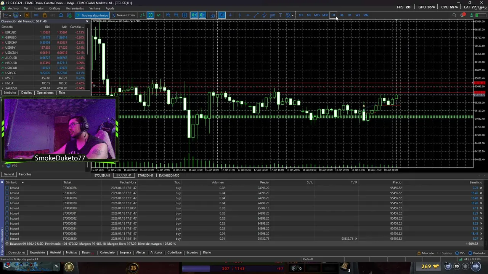This screenshot has height=274, width=488.
Task: Click the Probador button in bottom right
Action: pyautogui.click(x=477, y=253)
